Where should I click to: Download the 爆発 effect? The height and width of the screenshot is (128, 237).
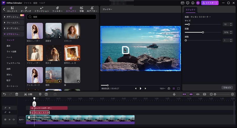pyautogui.click(x=60, y=81)
